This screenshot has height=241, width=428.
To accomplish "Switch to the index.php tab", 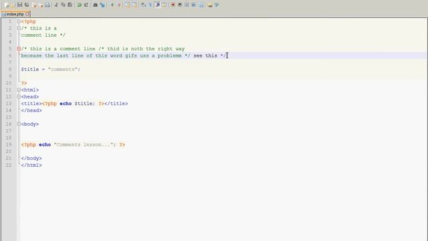I will 15,14.
